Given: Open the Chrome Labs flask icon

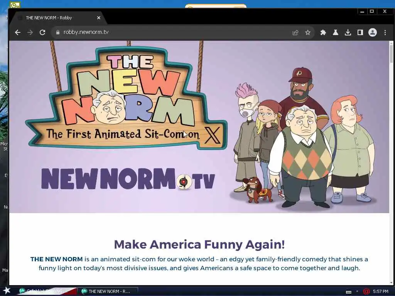Looking at the screenshot, I should (x=336, y=32).
